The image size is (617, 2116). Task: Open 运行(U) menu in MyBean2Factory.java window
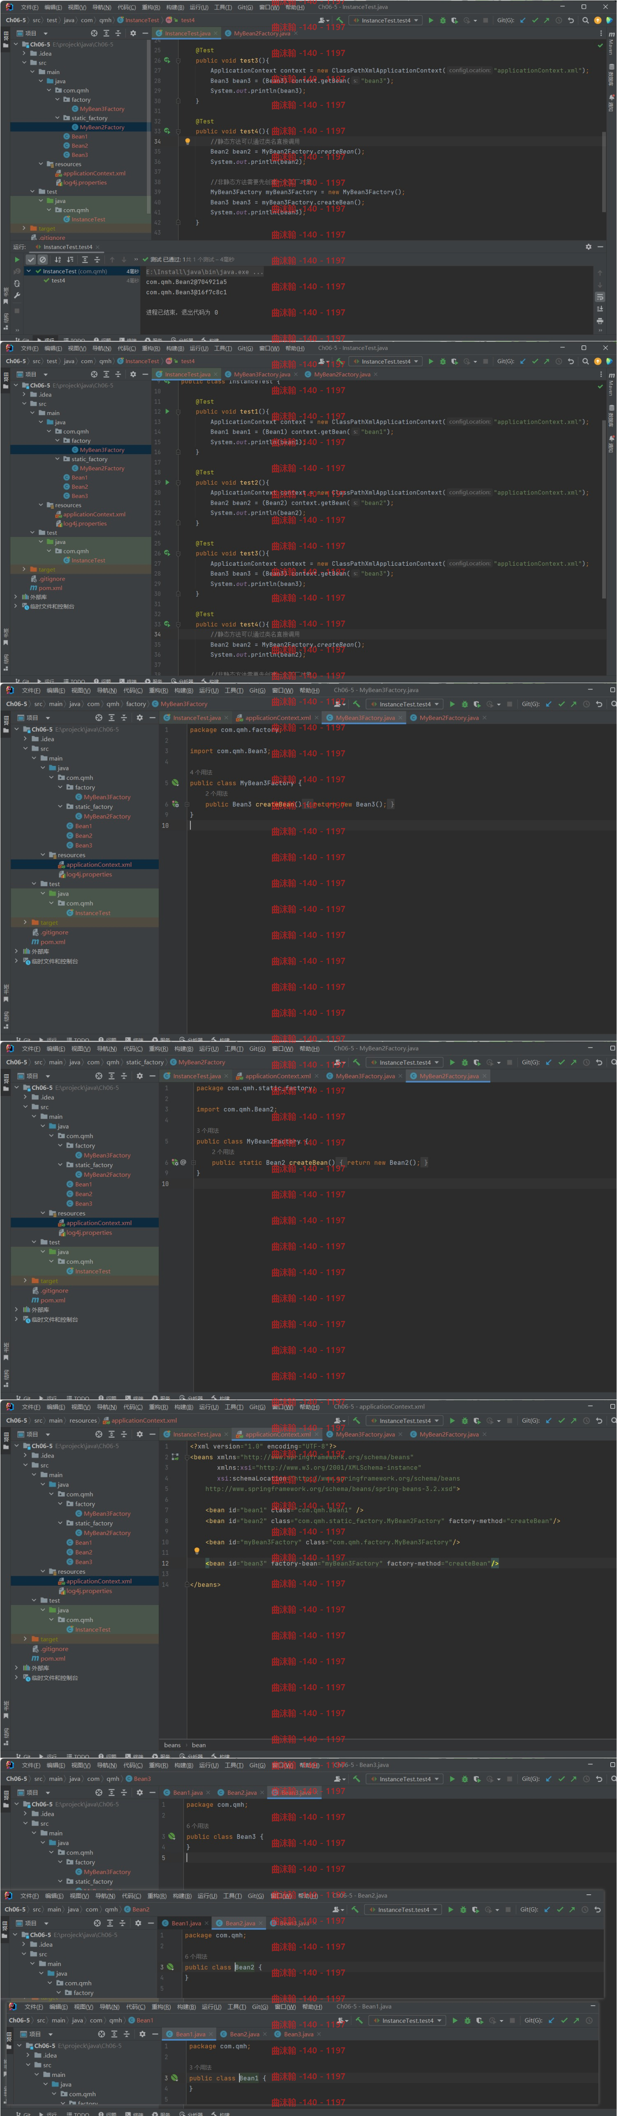[209, 1048]
